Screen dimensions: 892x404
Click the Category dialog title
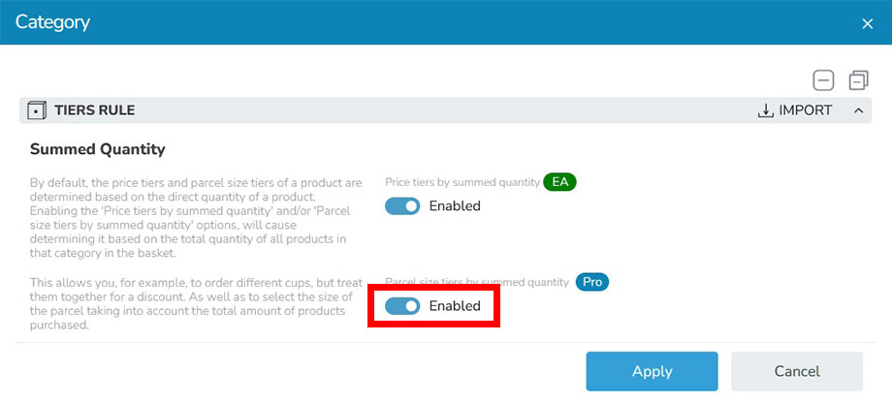coord(52,22)
